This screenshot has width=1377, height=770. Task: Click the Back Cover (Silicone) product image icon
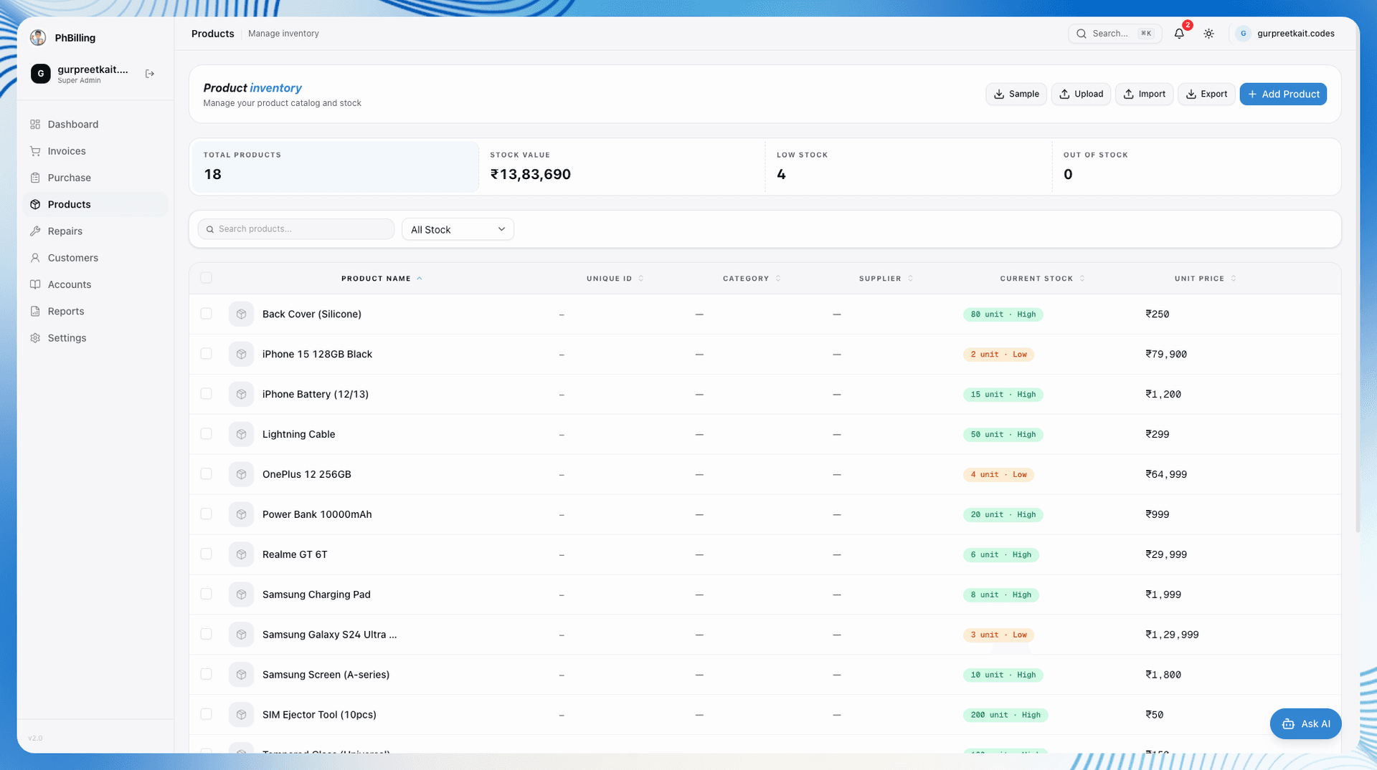pyautogui.click(x=241, y=314)
